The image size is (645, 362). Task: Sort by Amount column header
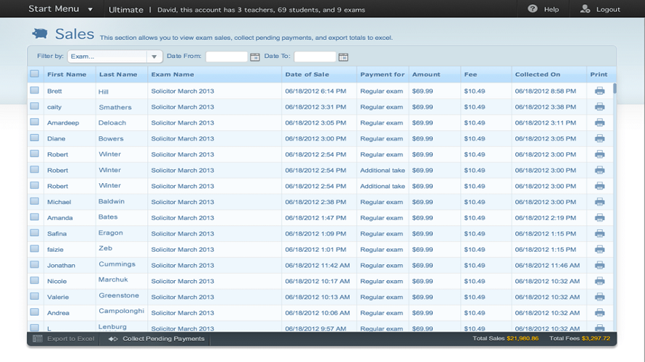coord(426,75)
